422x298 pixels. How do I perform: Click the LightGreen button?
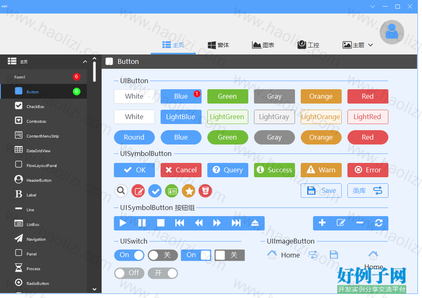tap(228, 117)
